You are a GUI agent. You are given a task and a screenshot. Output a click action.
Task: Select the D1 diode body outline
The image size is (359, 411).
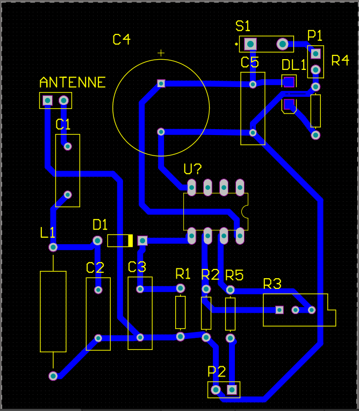(x=120, y=240)
